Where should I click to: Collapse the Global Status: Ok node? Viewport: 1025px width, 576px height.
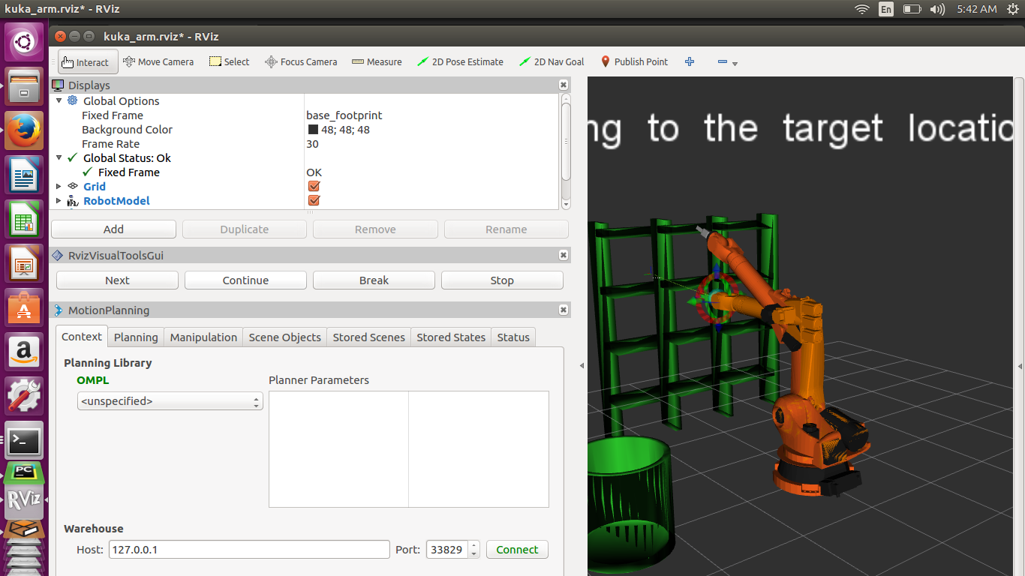coord(59,157)
